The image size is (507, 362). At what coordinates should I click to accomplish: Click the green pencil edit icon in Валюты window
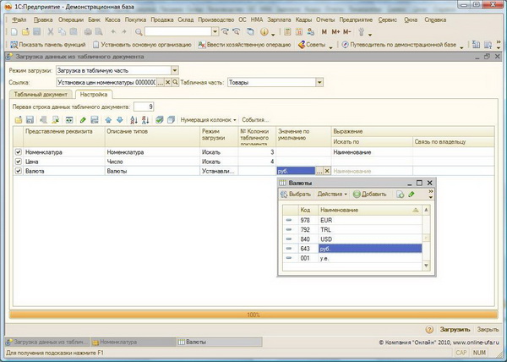coord(412,195)
